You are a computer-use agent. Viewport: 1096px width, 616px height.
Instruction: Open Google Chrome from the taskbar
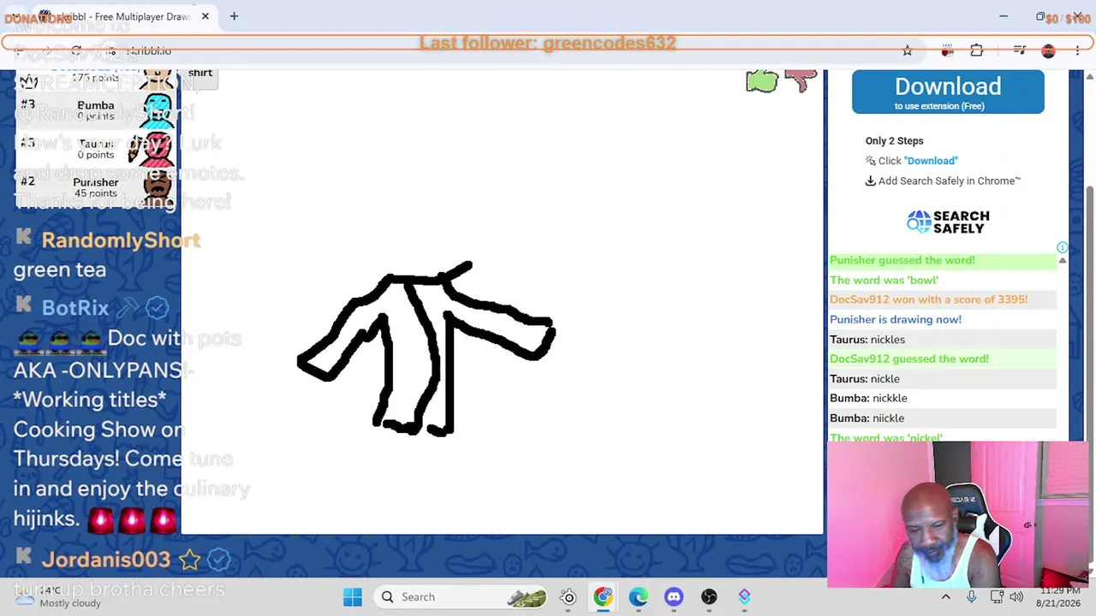tap(604, 597)
